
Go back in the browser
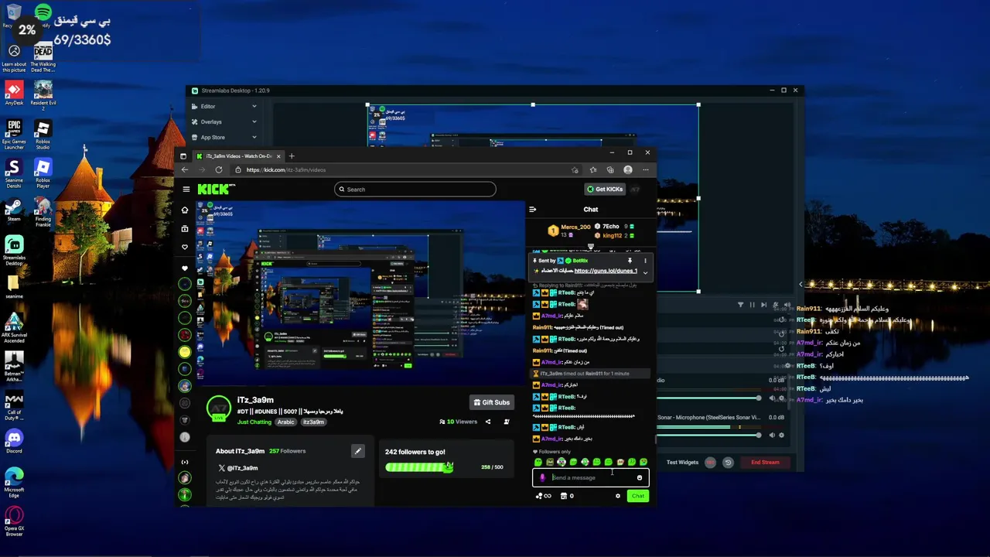coord(185,169)
